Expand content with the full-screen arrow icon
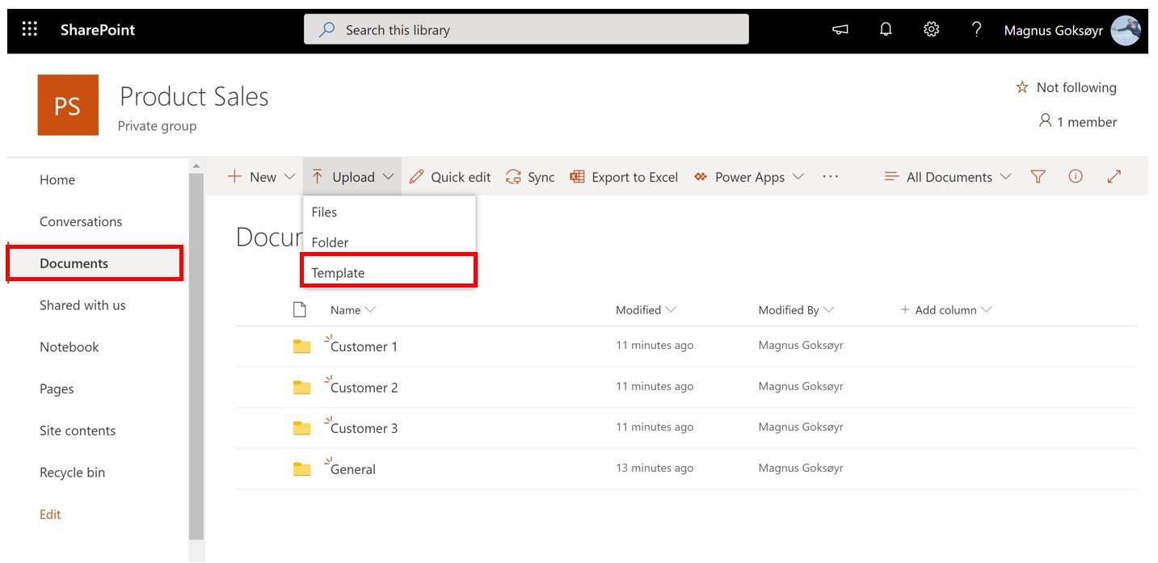1158x563 pixels. coord(1114,177)
